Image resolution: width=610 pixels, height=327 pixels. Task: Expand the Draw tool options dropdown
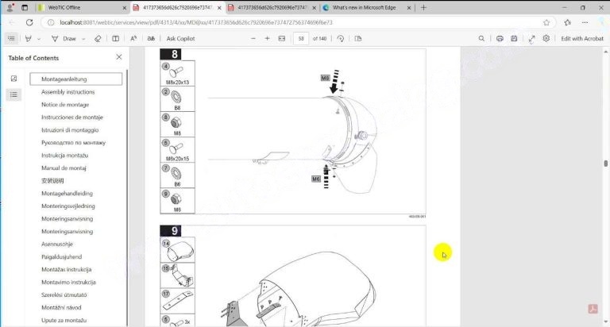(x=83, y=38)
